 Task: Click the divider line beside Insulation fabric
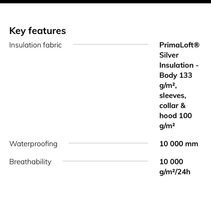111,44
